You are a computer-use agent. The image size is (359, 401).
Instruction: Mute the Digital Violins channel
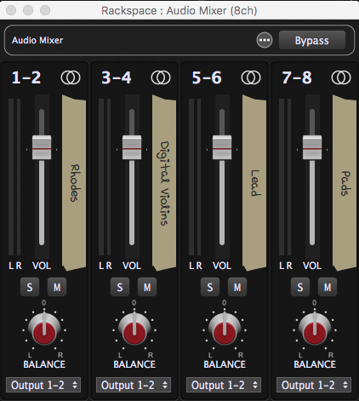(x=147, y=287)
